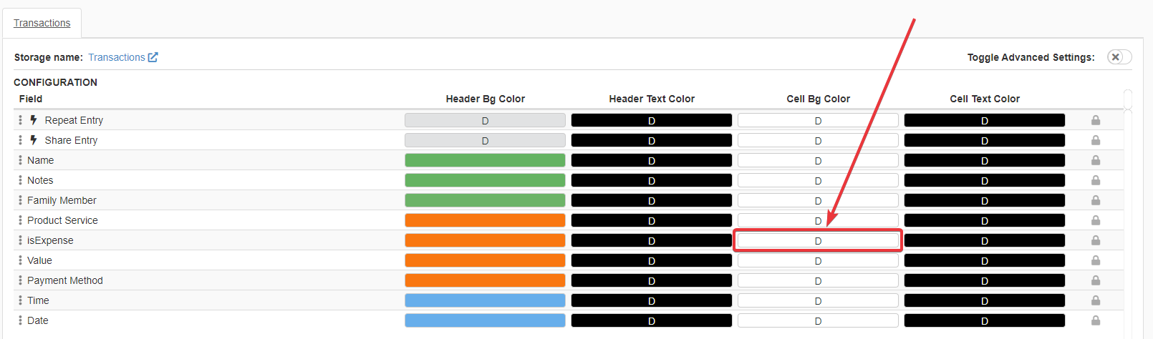Click the lock icon in Date row
The image size is (1153, 339).
[x=1095, y=320]
